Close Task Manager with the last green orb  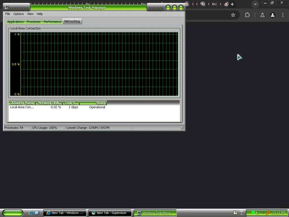coord(181,8)
